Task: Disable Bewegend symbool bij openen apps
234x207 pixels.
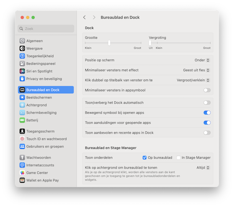Action: (207, 113)
